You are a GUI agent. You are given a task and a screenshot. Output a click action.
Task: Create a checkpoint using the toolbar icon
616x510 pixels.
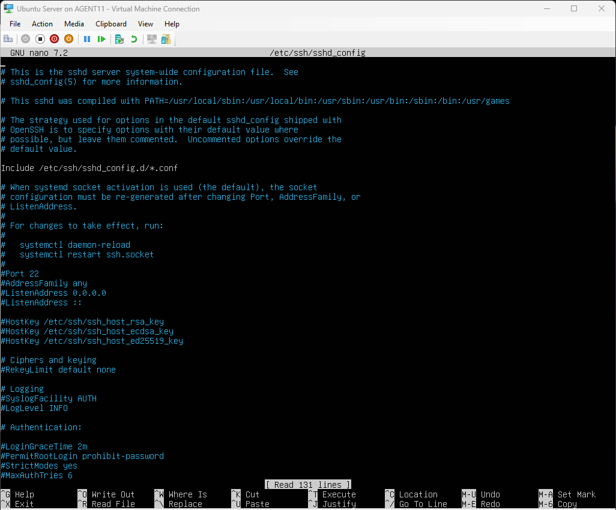pos(119,39)
